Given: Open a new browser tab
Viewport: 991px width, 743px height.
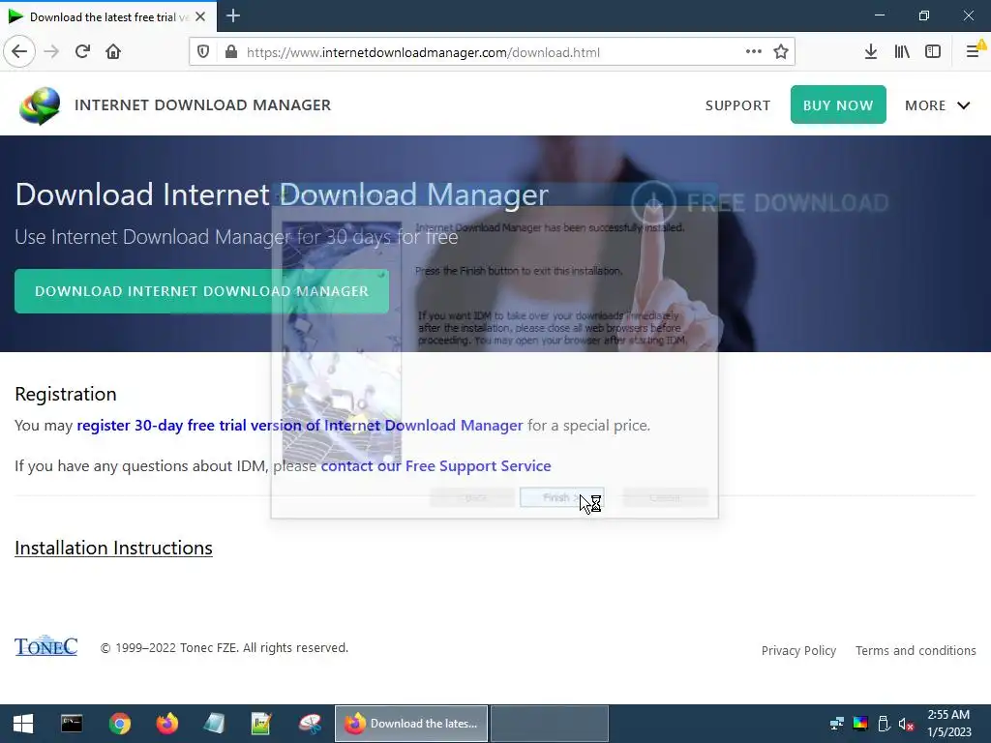Looking at the screenshot, I should [232, 15].
